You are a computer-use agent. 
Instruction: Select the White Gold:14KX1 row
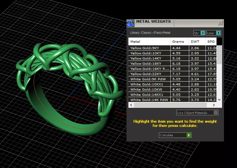click(172, 95)
